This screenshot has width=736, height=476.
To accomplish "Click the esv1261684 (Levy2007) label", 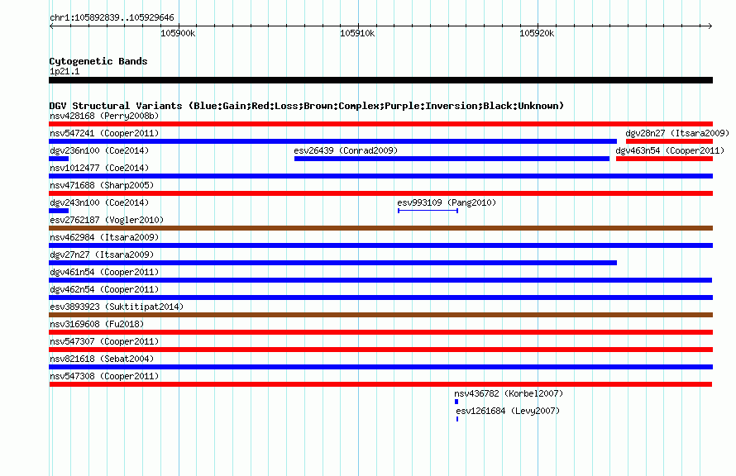I will 508,411.
